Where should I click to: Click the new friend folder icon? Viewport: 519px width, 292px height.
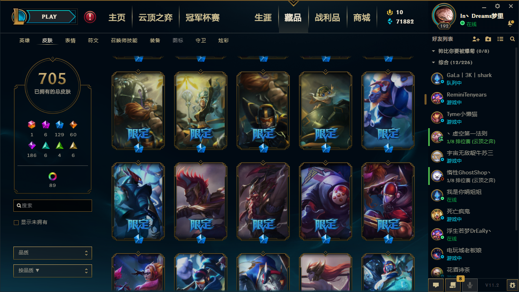coord(488,39)
